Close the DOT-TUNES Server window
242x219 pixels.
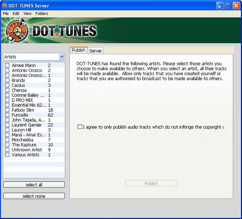pyautogui.click(x=236, y=6)
